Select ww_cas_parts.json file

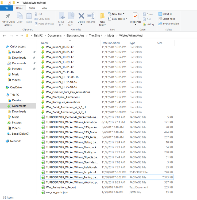(107, 192)
